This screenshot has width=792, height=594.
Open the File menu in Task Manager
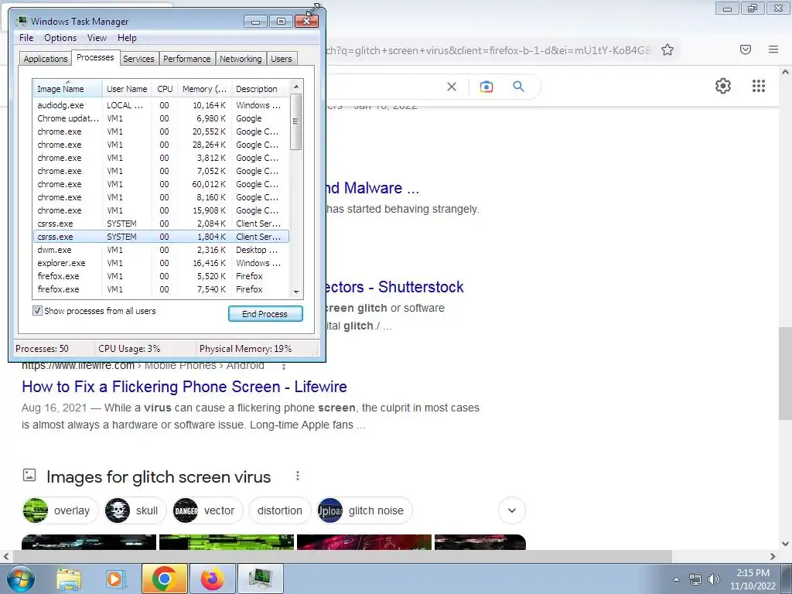point(26,38)
